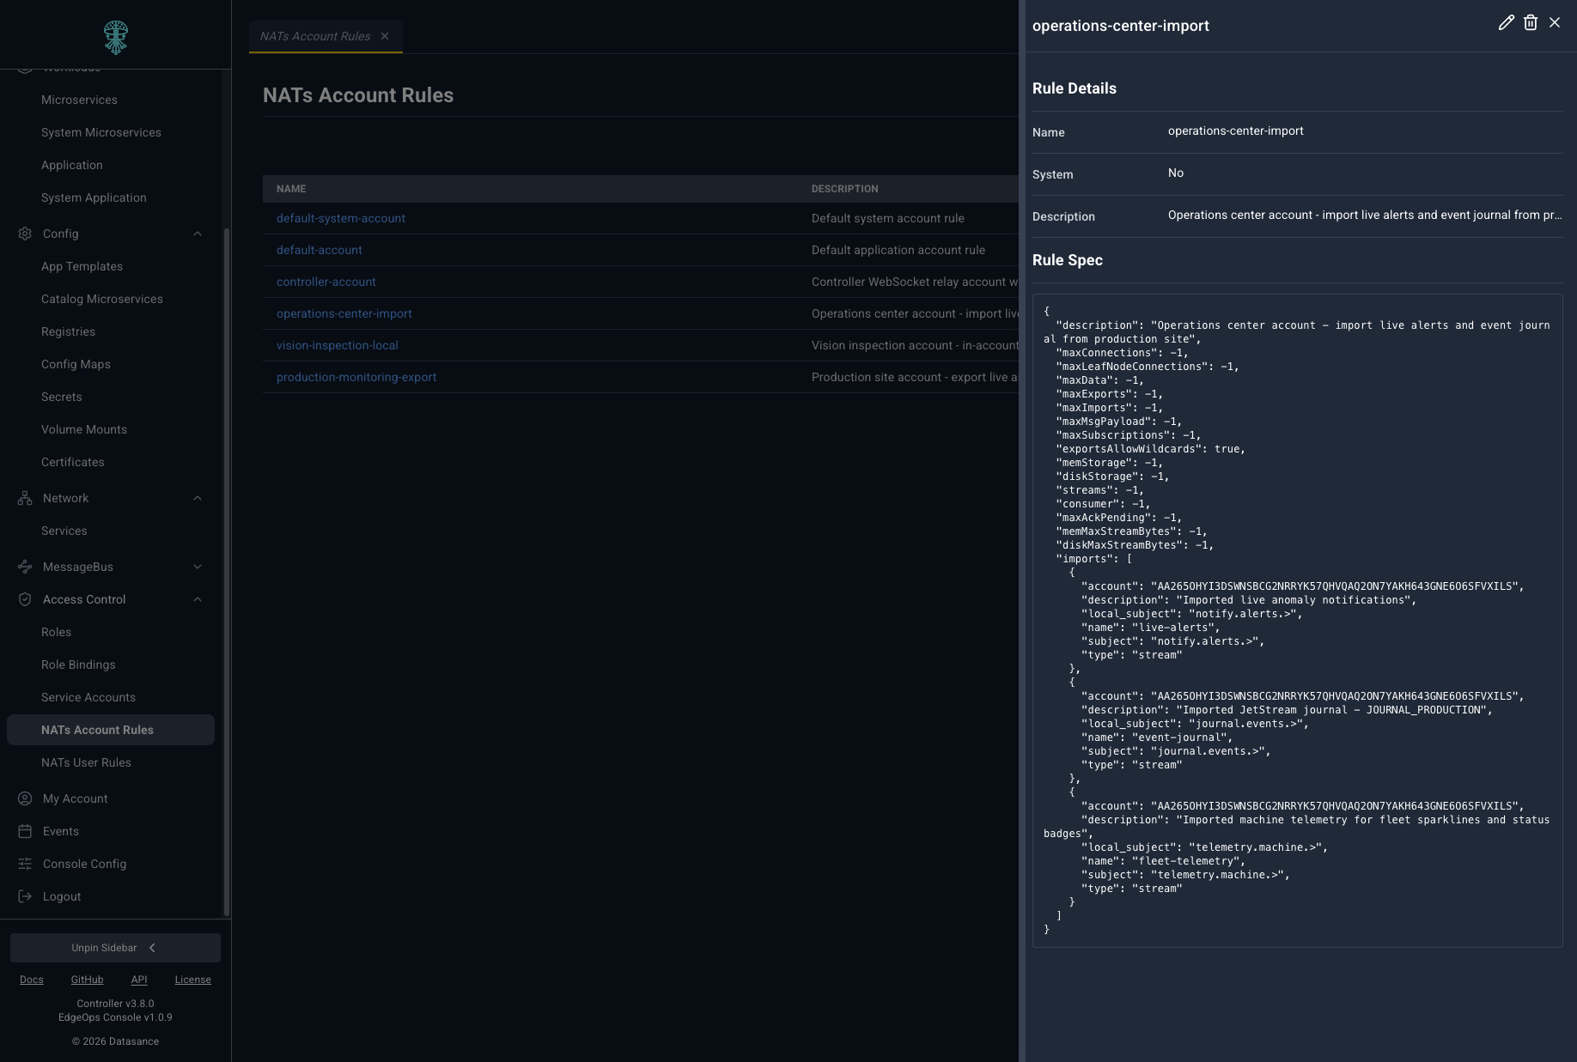Image resolution: width=1577 pixels, height=1062 pixels.
Task: Click the truncated Description value in Rule Details
Action: (1365, 215)
